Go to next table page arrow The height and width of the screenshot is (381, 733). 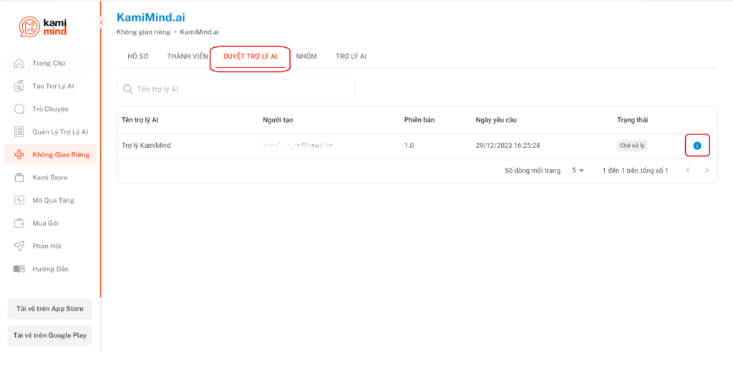(707, 170)
